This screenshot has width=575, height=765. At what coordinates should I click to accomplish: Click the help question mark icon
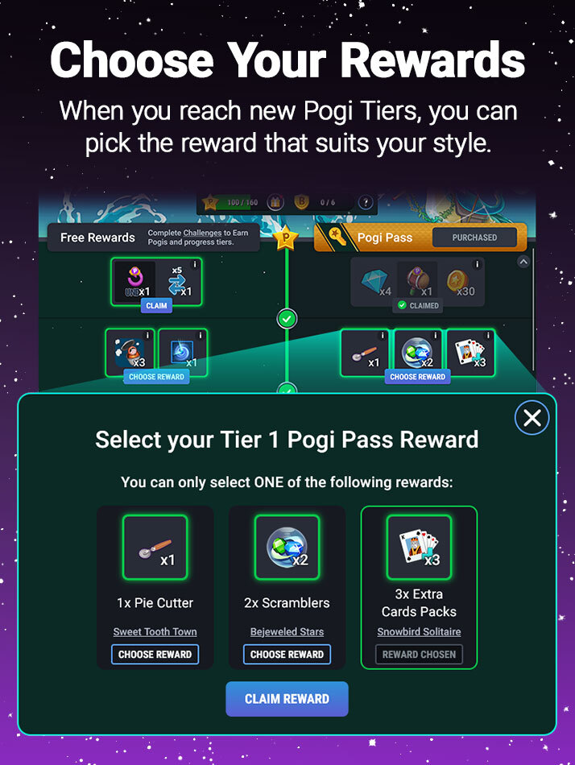point(365,202)
